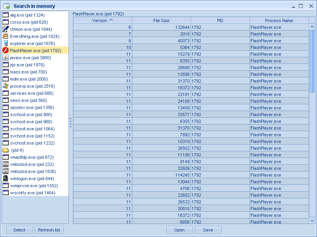Image resolution: width=317 pixels, height=237 pixels.
Task: Click the File Size column header
Action: click(161, 21)
